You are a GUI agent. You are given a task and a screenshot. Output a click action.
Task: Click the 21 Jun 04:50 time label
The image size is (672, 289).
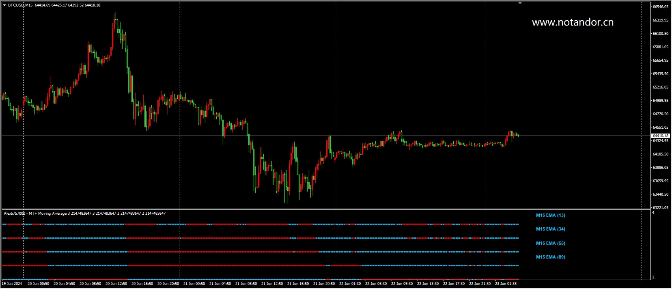coord(220,284)
